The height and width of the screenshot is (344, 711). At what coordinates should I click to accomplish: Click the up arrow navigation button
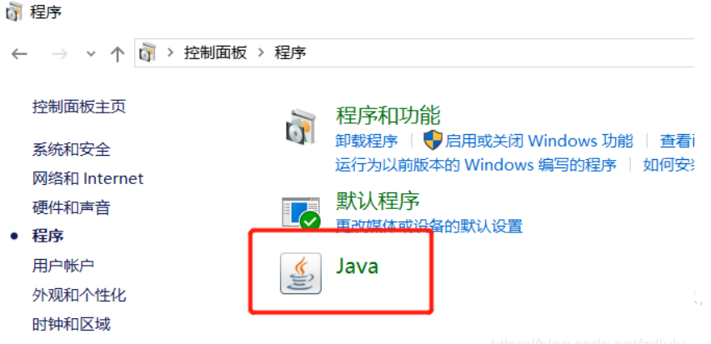(118, 54)
